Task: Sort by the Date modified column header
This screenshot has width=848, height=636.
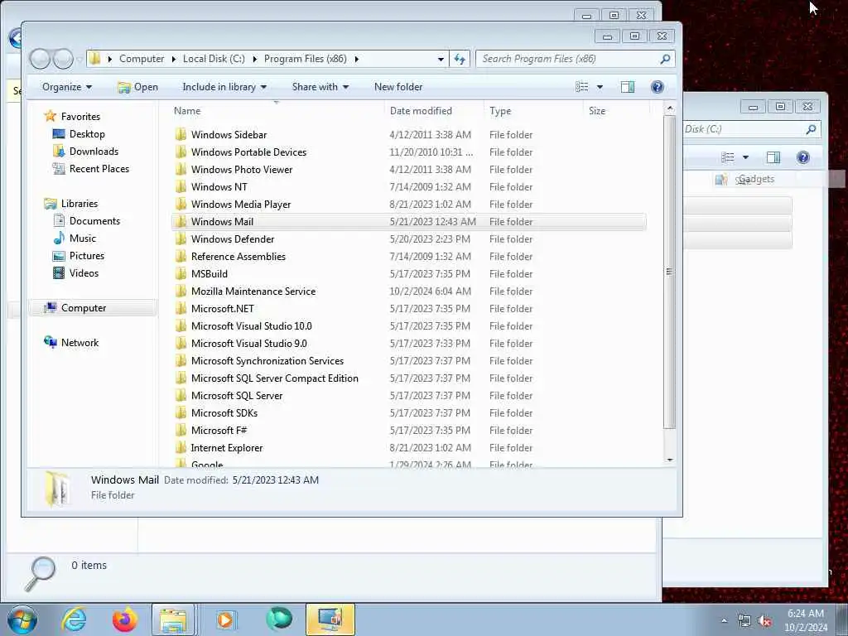Action: pos(421,111)
